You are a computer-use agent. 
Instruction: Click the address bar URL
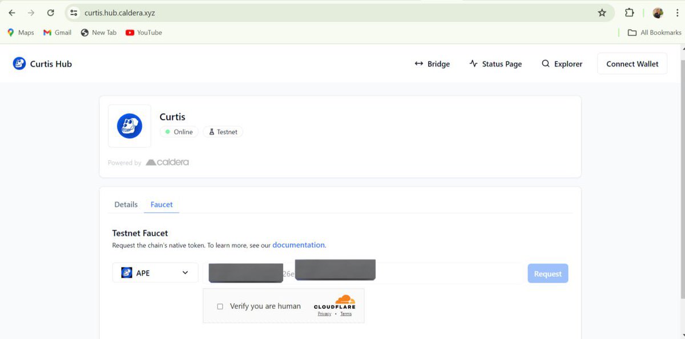click(x=119, y=13)
